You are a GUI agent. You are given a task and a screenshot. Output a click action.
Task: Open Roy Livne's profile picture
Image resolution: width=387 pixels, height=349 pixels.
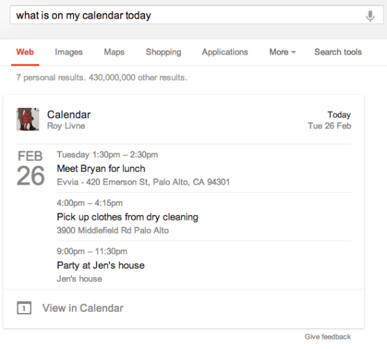[x=28, y=119]
